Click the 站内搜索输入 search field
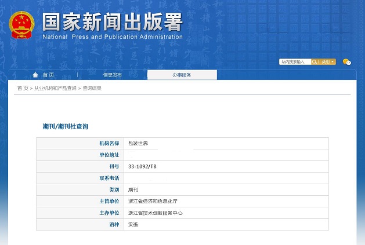365x245 pixels. pyautogui.click(x=295, y=62)
